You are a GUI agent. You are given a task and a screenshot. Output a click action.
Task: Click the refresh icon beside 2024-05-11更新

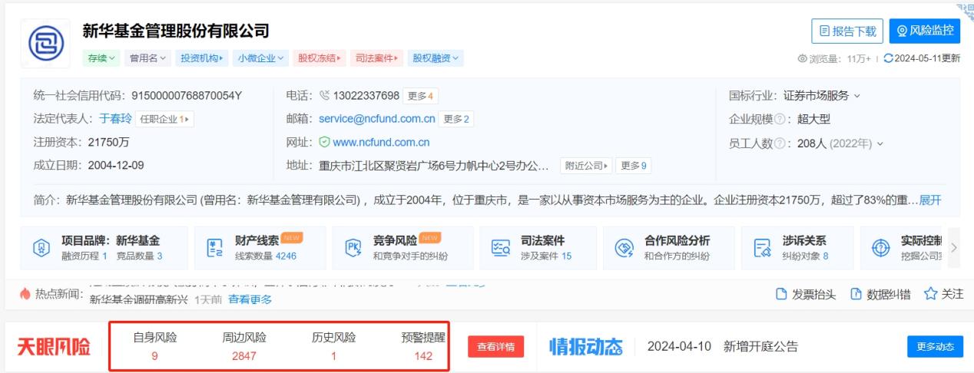pyautogui.click(x=889, y=58)
